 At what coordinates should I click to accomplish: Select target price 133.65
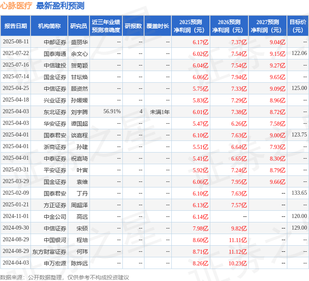pyautogui.click(x=299, y=193)
